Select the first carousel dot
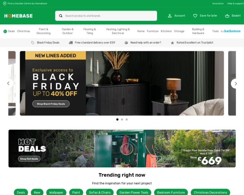This screenshot has width=244, height=195. click(x=118, y=119)
